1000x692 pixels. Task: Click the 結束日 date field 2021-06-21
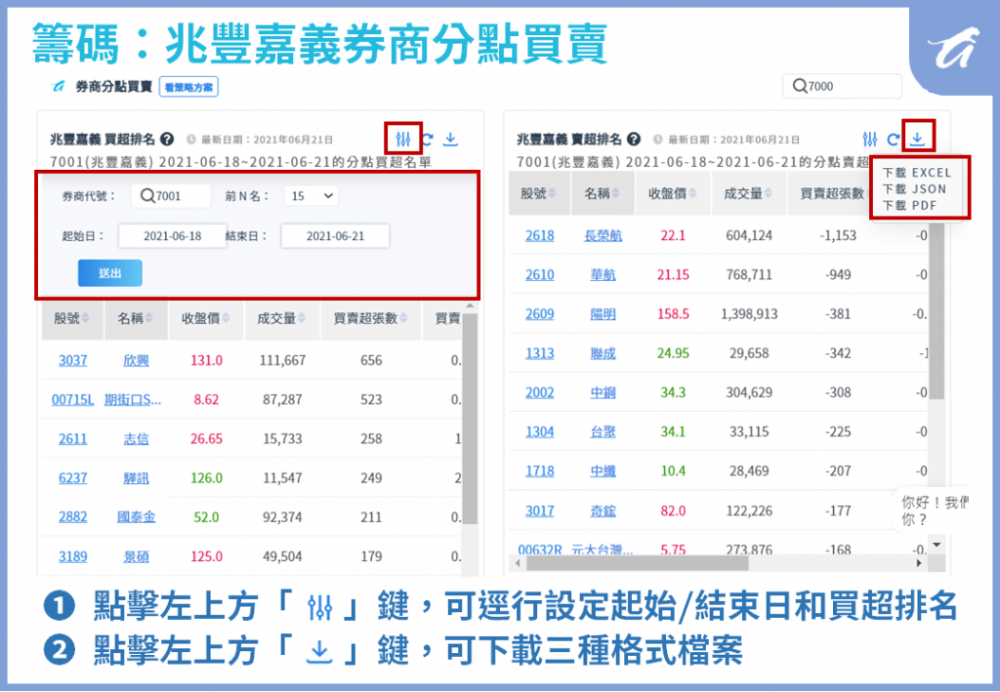(x=335, y=236)
